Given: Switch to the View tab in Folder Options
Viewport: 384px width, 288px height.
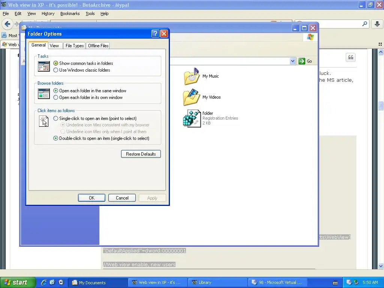Looking at the screenshot, I should pyautogui.click(x=54, y=45).
